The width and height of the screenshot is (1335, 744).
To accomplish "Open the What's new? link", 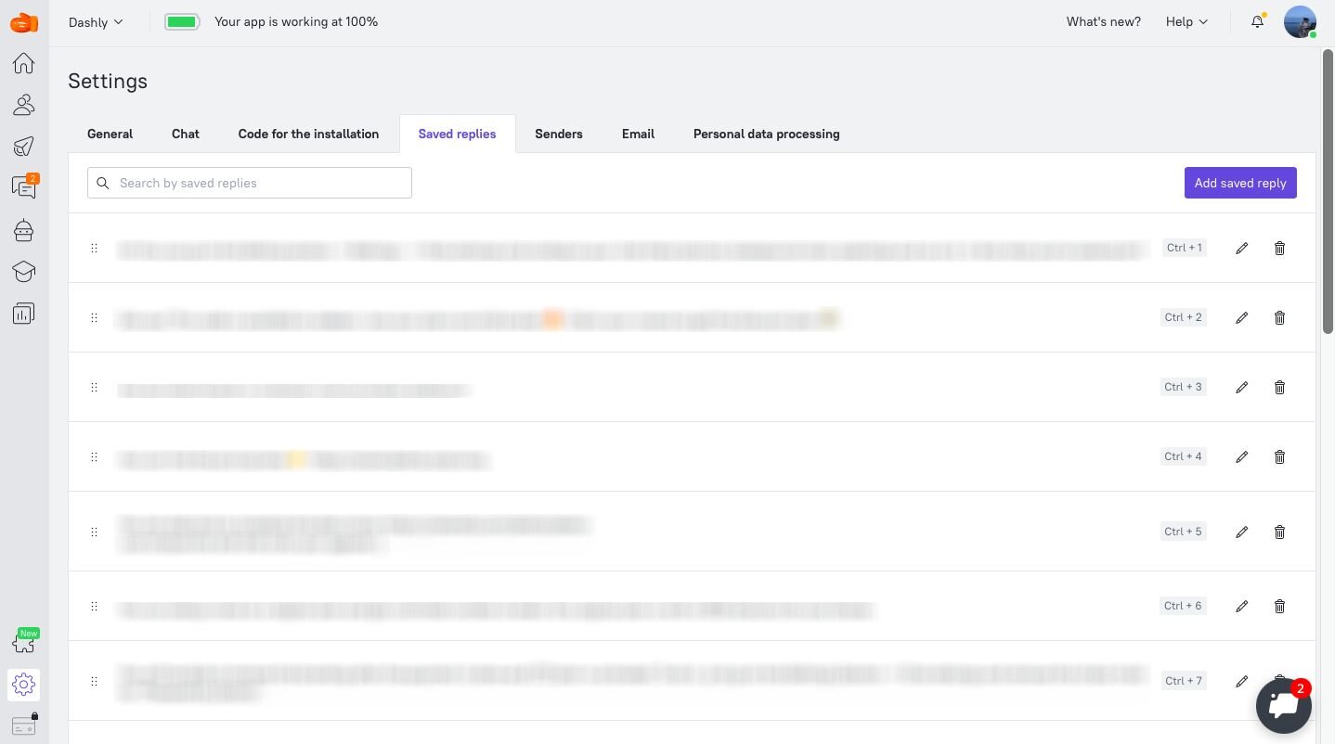I will (1103, 21).
